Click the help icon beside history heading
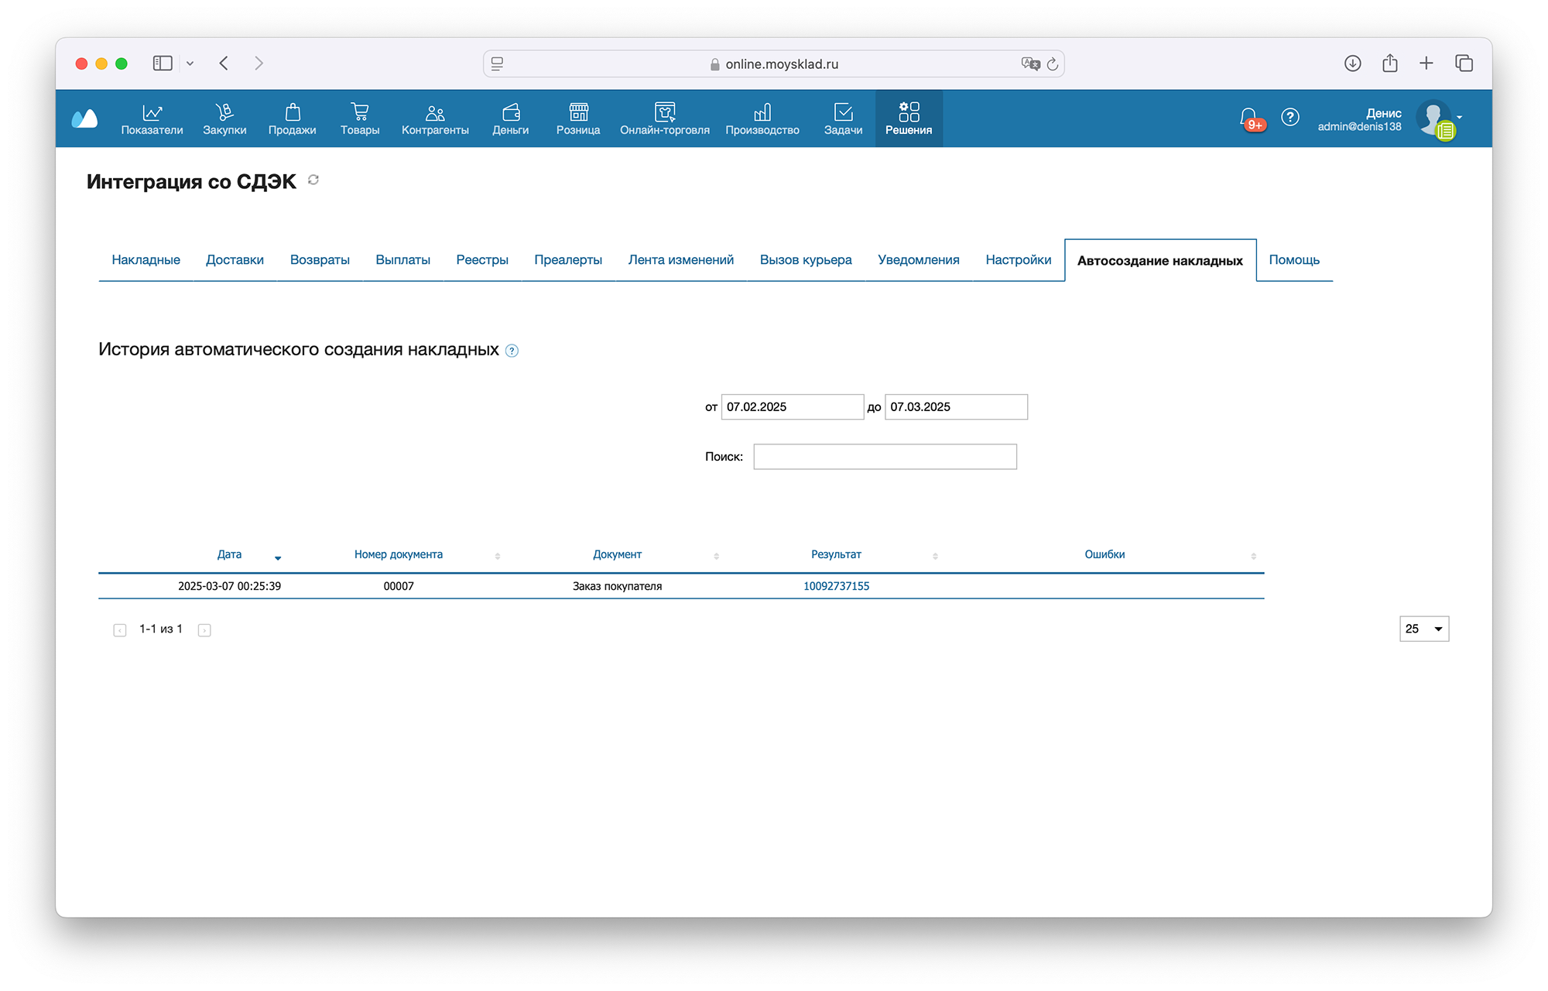Viewport: 1548px width, 991px height. (x=512, y=351)
